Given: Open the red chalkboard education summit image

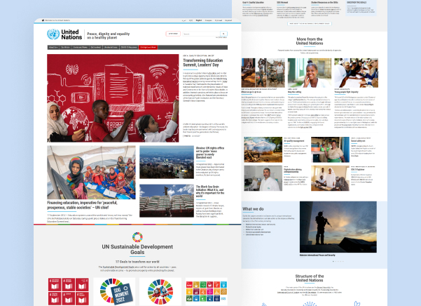Looking at the screenshot, I should coord(113,98).
